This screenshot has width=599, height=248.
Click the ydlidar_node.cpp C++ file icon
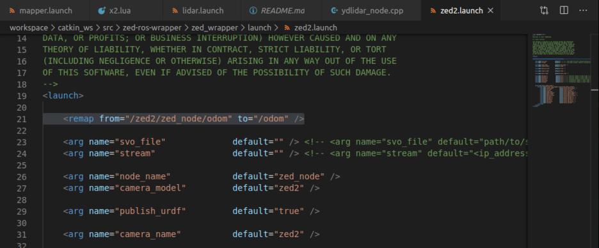334,11
